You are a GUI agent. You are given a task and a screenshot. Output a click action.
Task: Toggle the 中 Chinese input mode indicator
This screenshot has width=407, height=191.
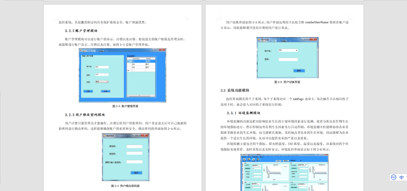click(401, 177)
